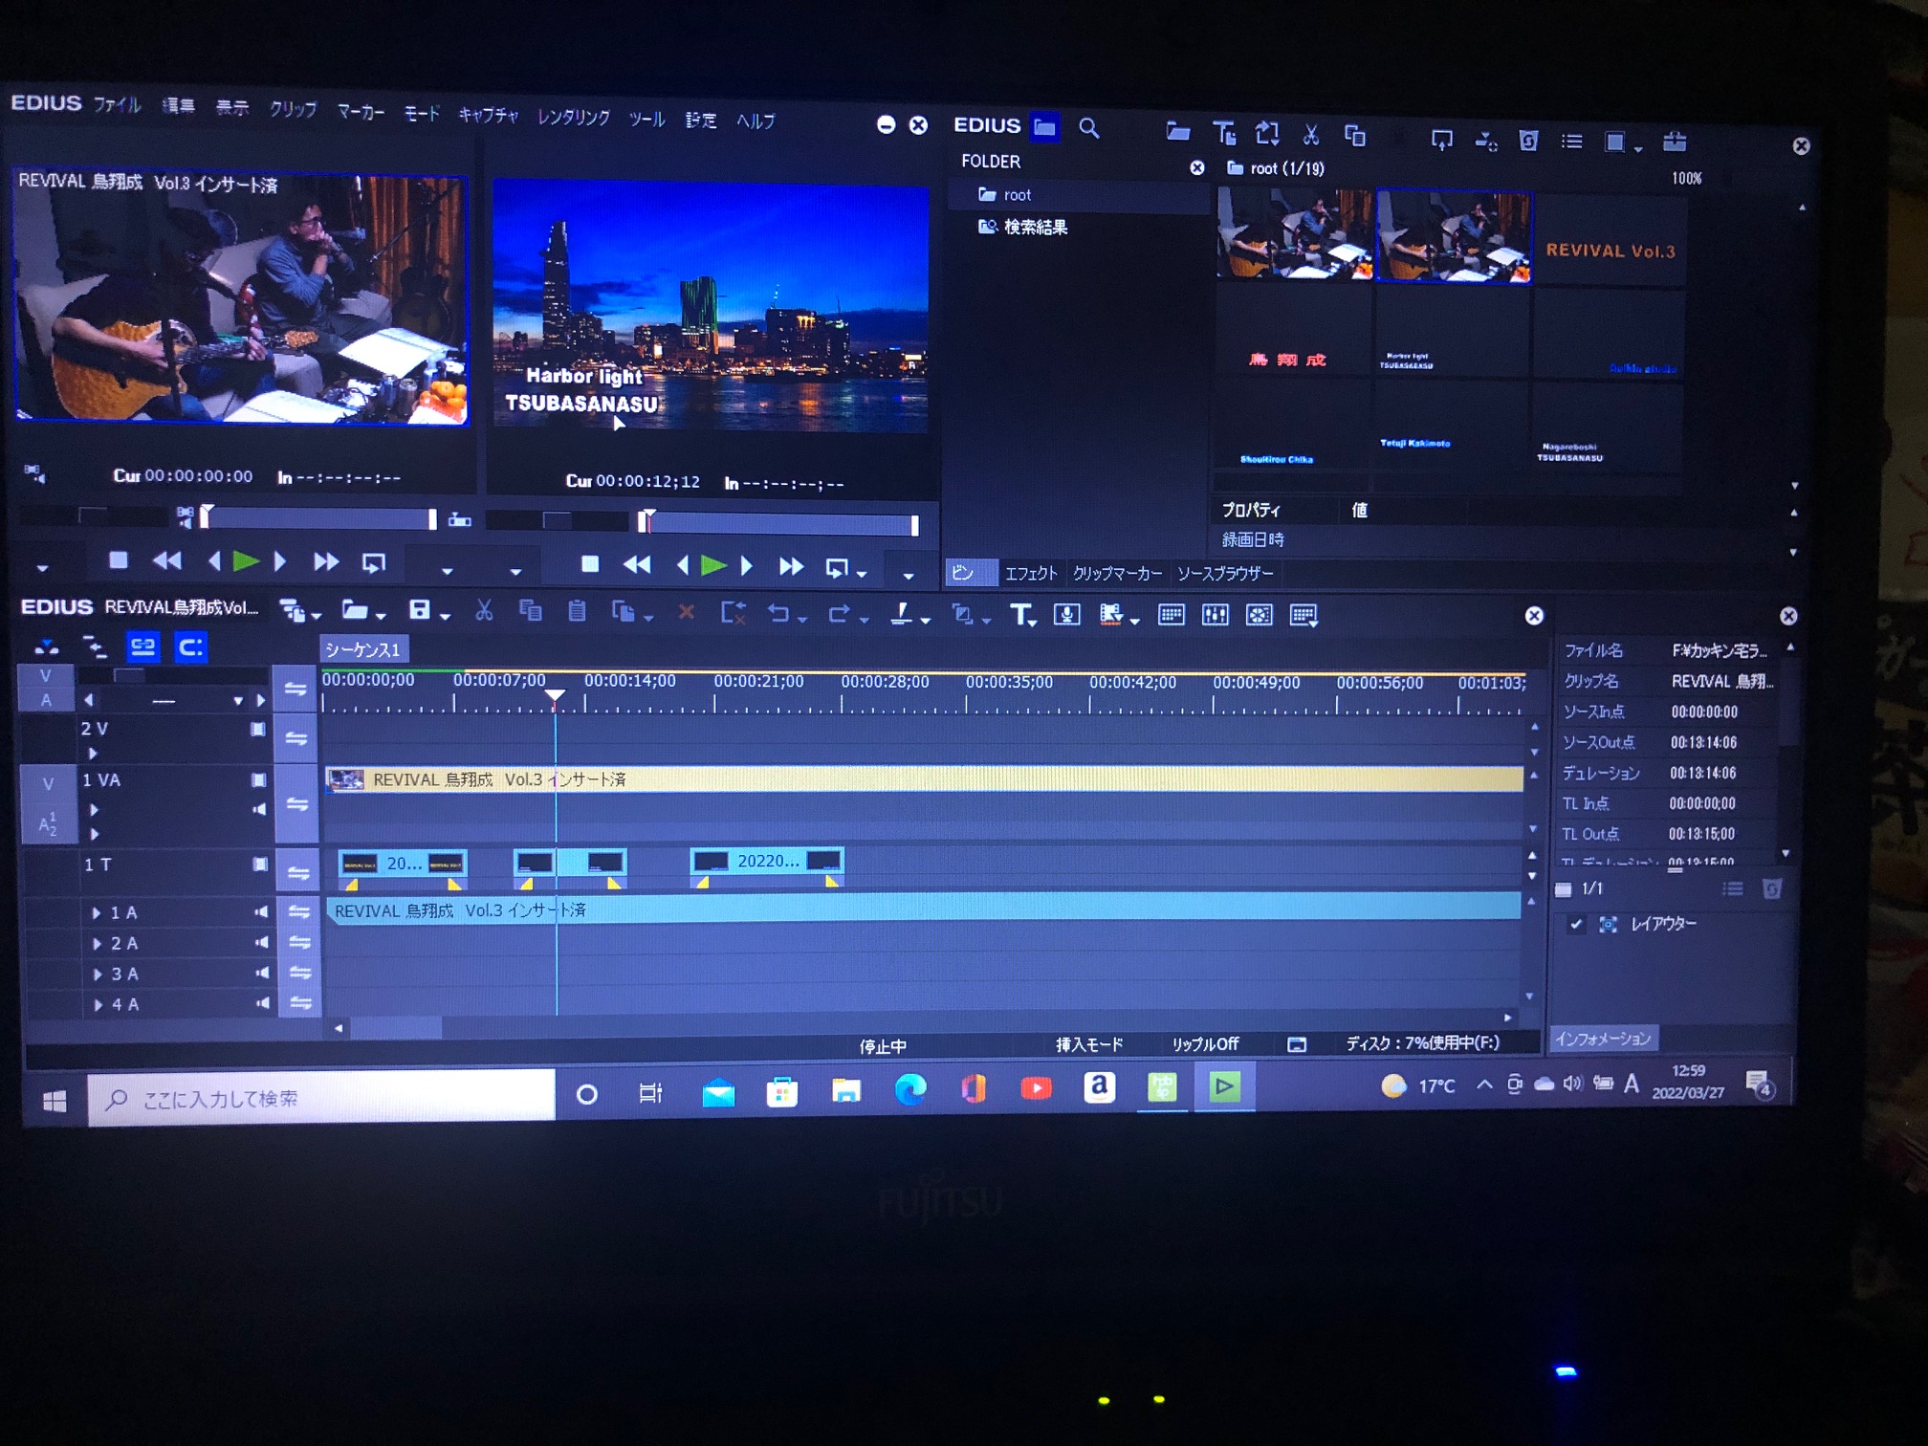The height and width of the screenshot is (1446, 1928).
Task: Open the Create Title T tool in timeline toolbar
Action: coord(1021,614)
